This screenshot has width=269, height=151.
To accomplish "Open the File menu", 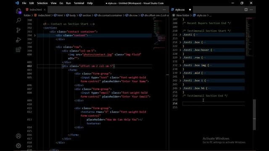I will pyautogui.click(x=24, y=3).
